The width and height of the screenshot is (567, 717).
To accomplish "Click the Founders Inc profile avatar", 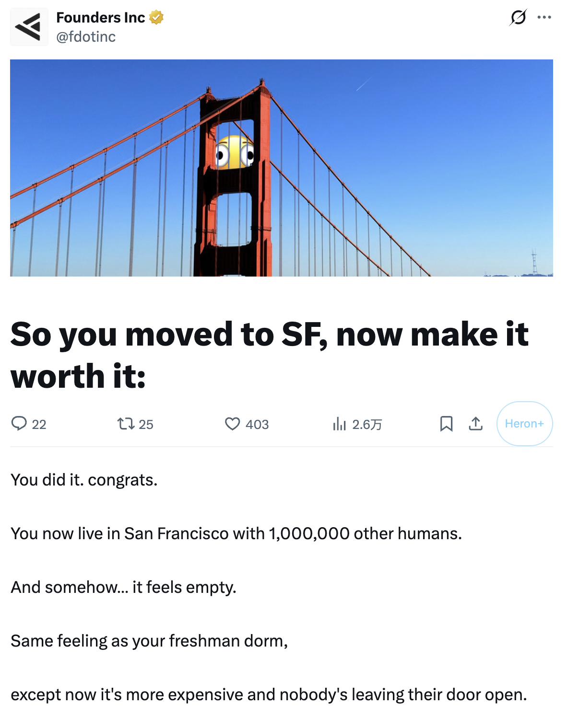I will pos(29,27).
